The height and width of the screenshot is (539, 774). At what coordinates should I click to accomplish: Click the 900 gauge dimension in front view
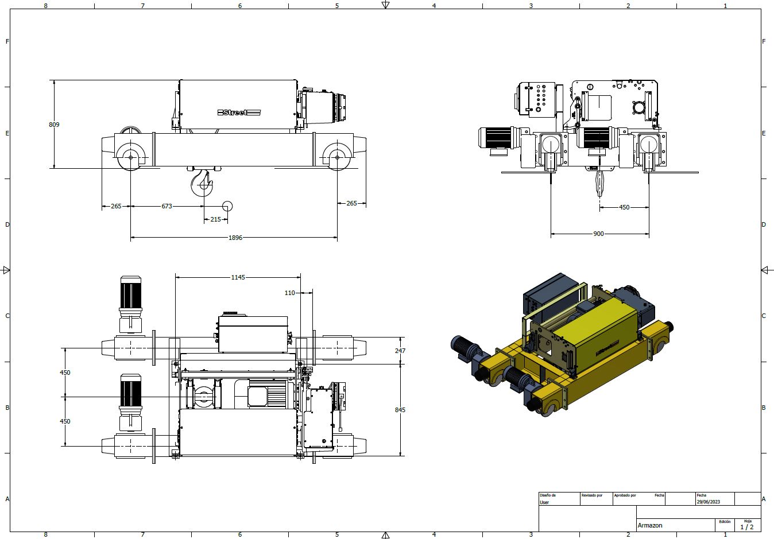(598, 234)
